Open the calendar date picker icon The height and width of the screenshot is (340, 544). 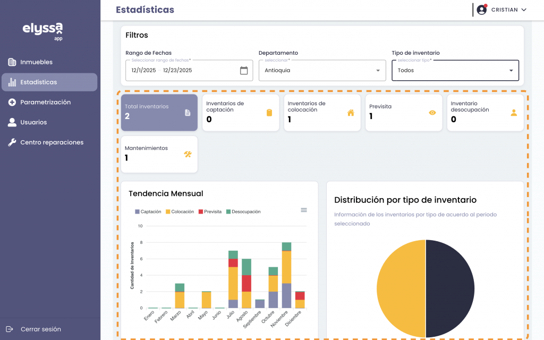tap(244, 70)
